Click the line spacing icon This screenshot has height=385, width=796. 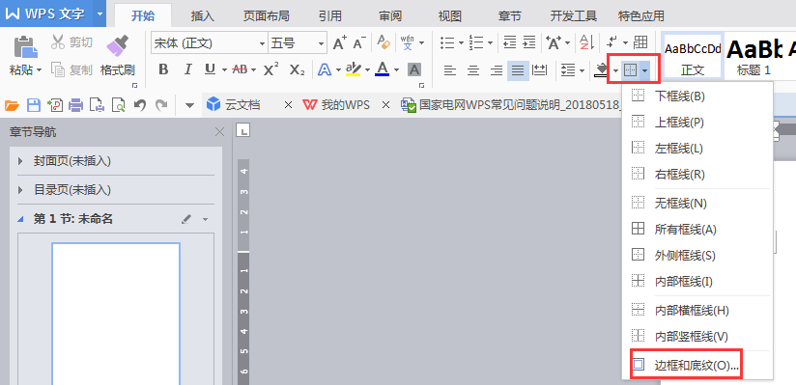point(568,70)
